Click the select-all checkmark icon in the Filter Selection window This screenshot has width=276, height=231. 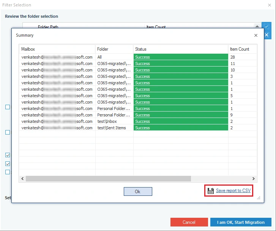[x=267, y=26]
